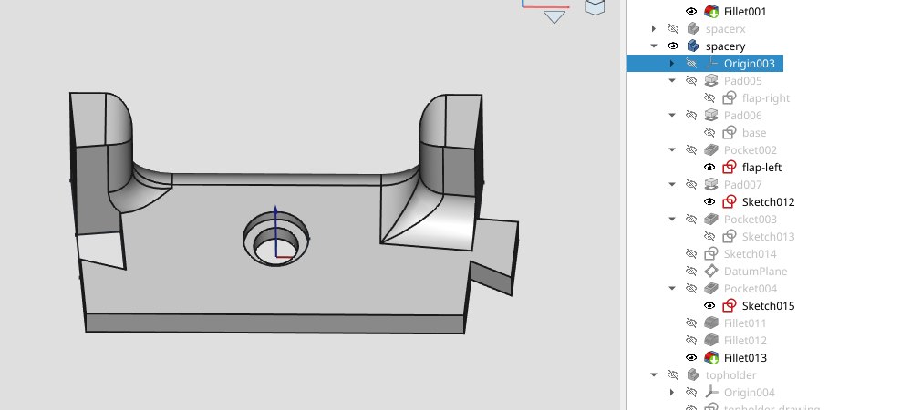
Task: Click the Pocket004 feature icon
Action: click(711, 289)
